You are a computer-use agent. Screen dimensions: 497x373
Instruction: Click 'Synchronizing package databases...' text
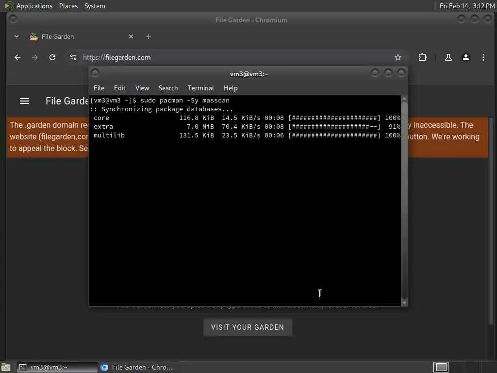coord(167,109)
